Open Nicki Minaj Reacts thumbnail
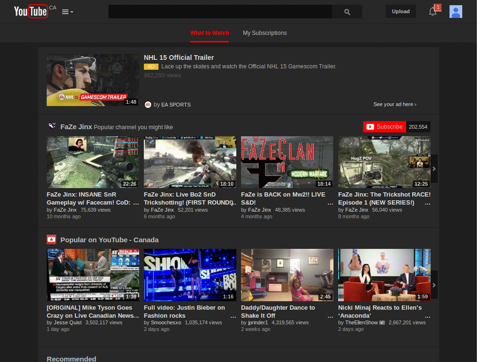The image size is (483, 362). point(384,275)
